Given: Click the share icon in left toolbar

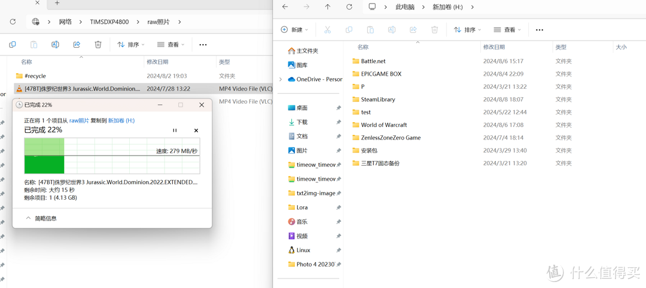Looking at the screenshot, I should coord(77,45).
